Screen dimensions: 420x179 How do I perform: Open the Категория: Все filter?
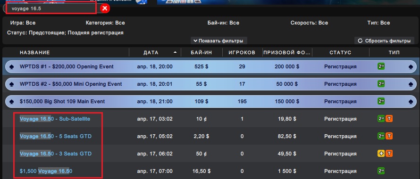[x=105, y=23]
